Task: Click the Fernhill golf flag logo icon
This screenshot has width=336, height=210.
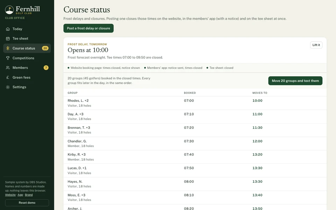Action: pyautogui.click(x=9, y=10)
